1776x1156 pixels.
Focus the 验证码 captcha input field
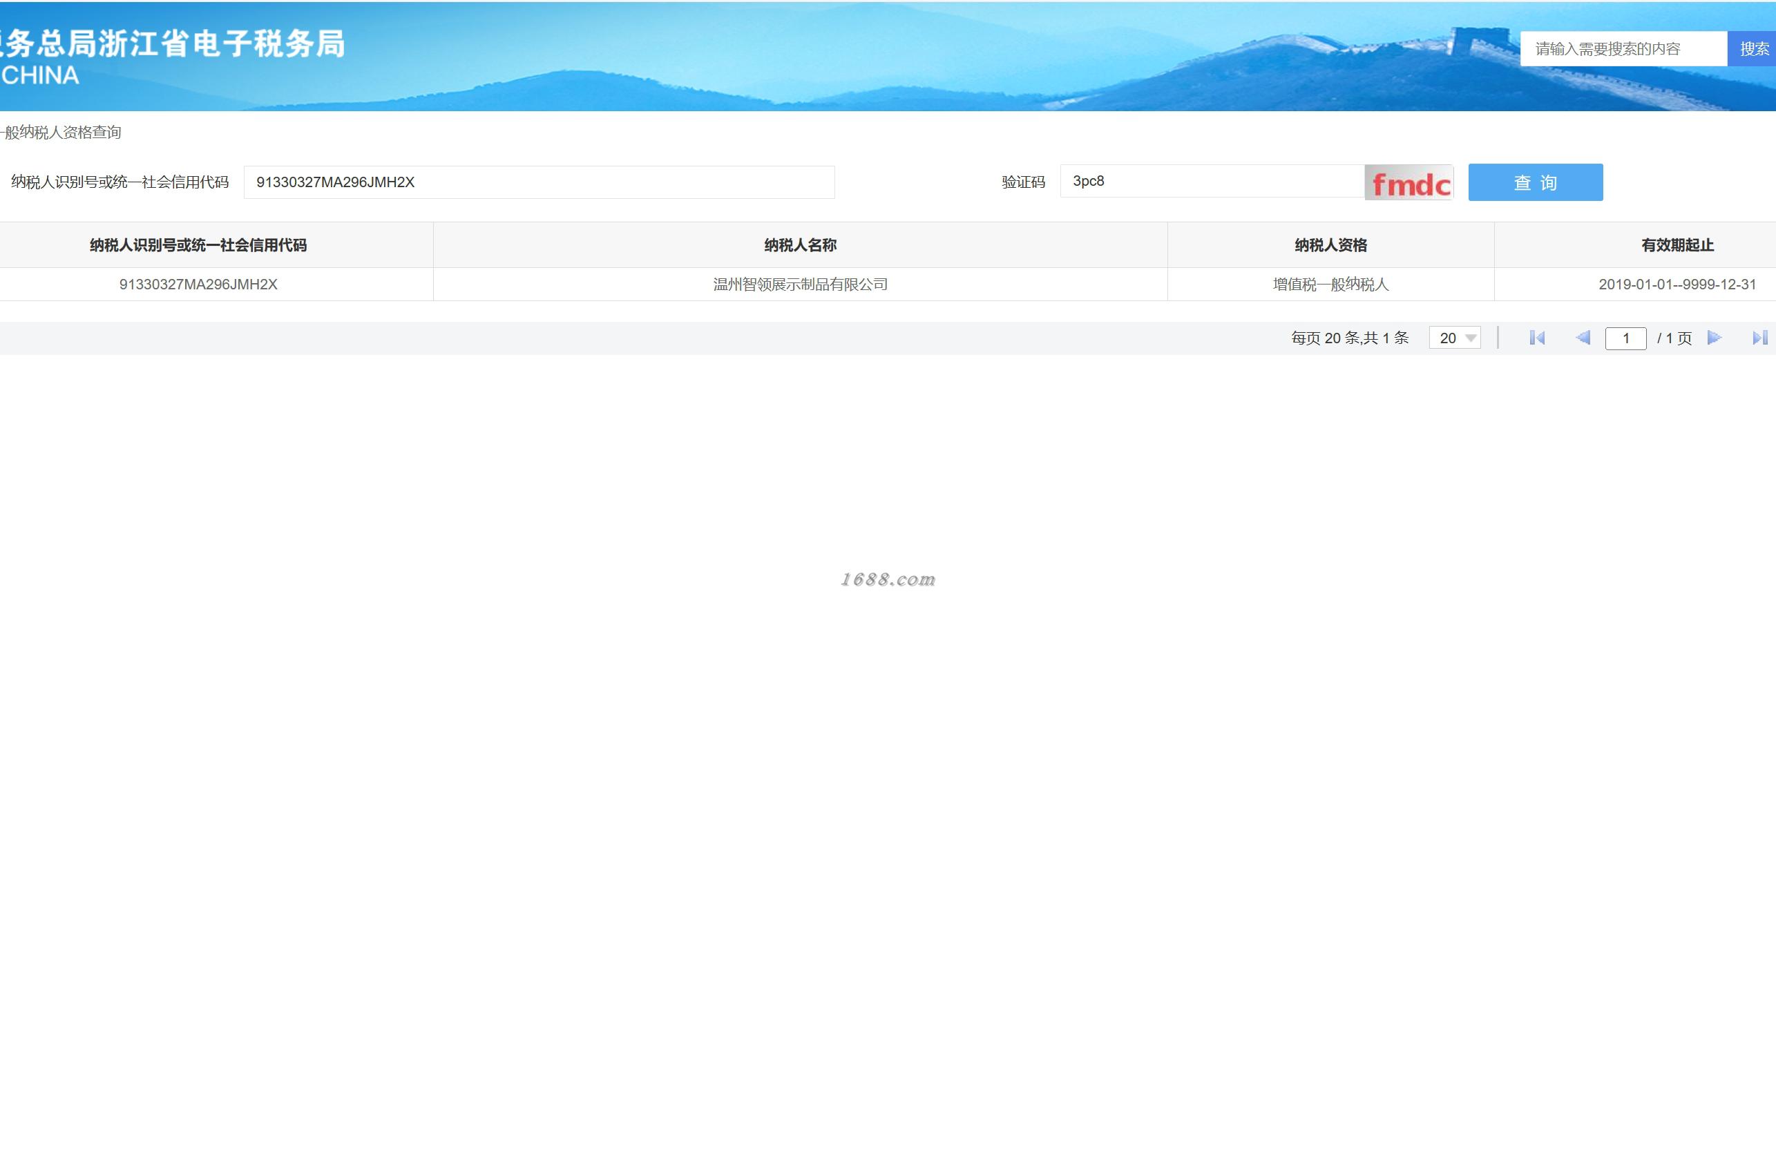click(x=1212, y=181)
